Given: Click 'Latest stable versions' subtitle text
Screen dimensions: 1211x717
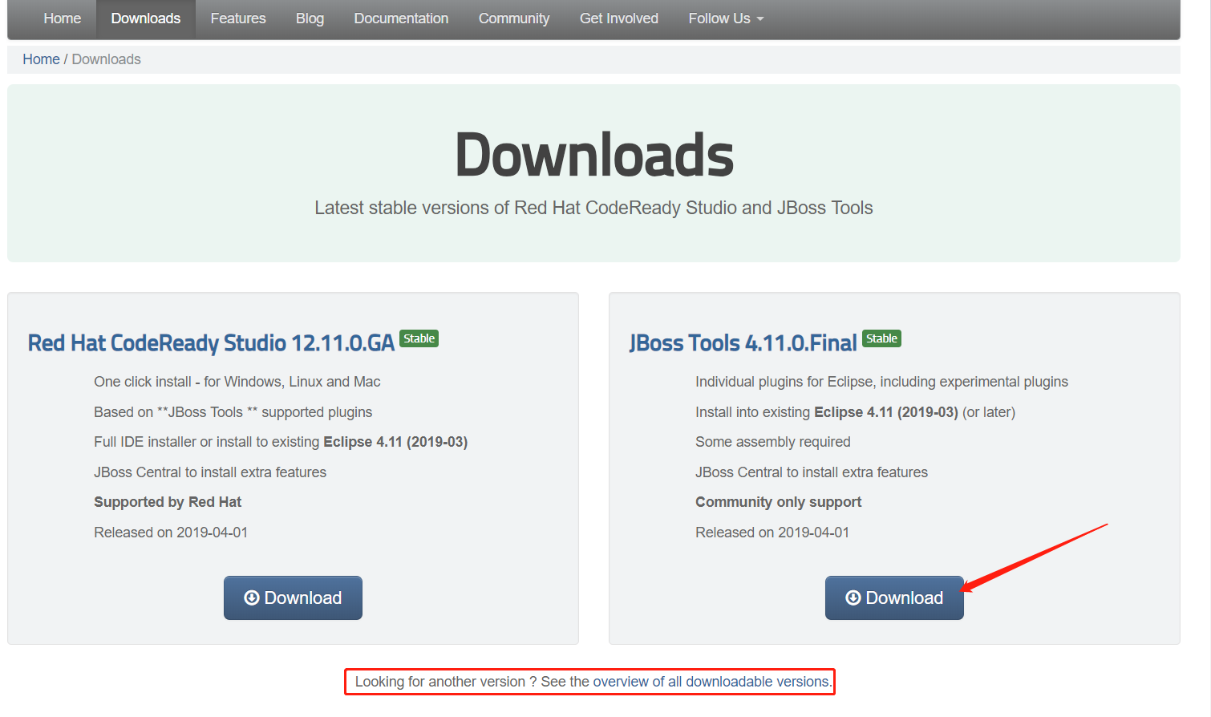Looking at the screenshot, I should (593, 208).
